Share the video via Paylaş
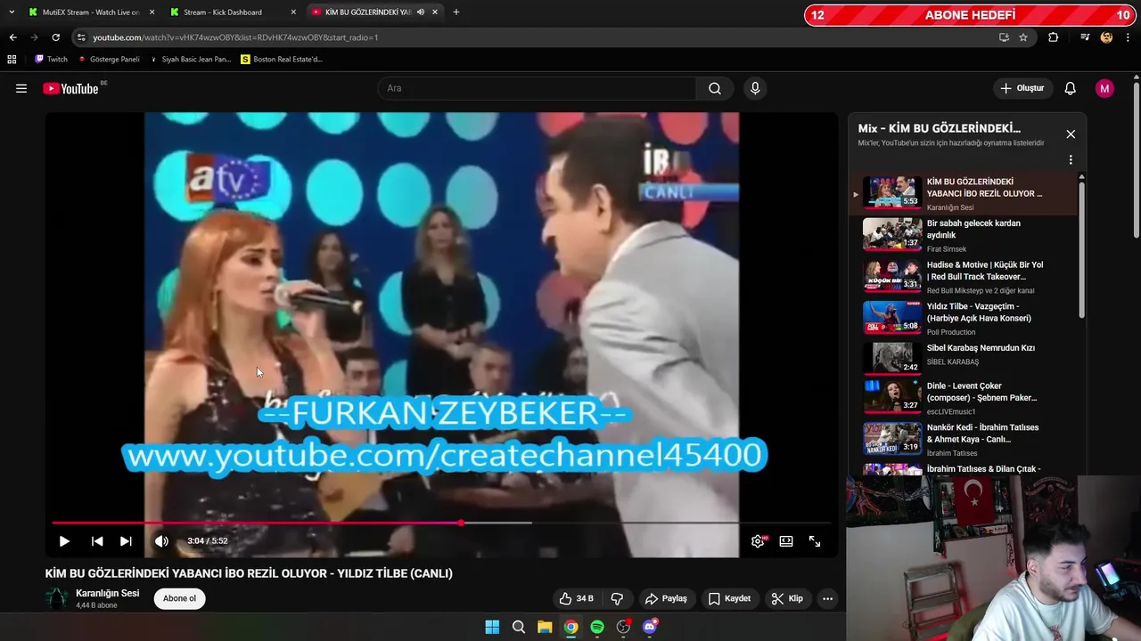1141x641 pixels. [x=666, y=598]
